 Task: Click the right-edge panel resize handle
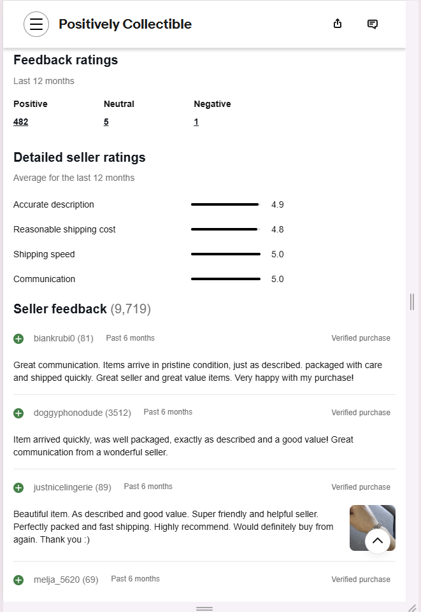point(412,302)
